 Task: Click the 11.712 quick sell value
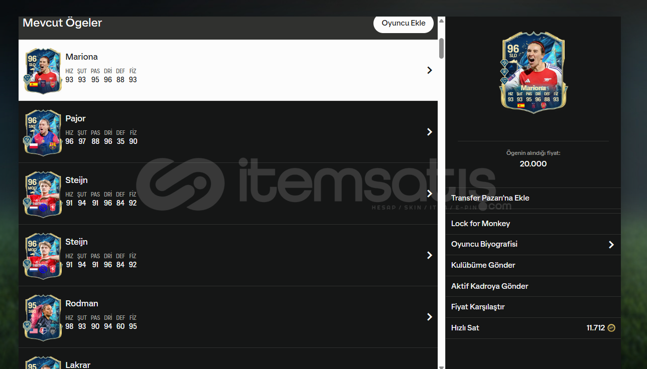pos(595,328)
